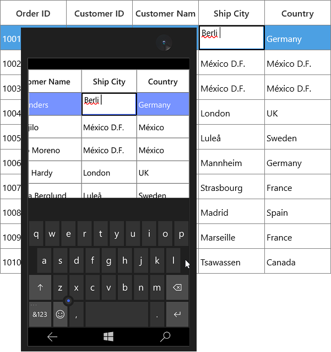Tap the 'f' key on keyboard
The height and width of the screenshot is (352, 331).
click(x=93, y=260)
